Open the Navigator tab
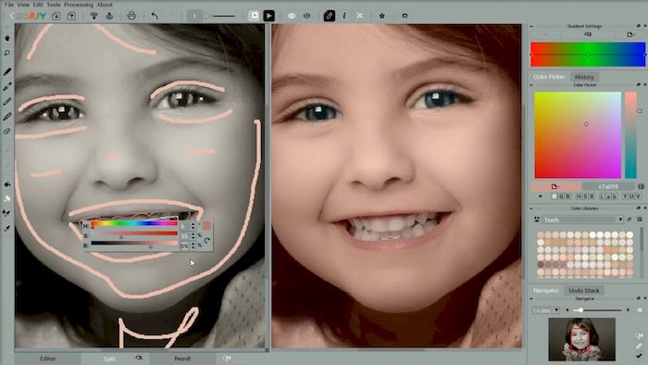The width and height of the screenshot is (648, 365). [545, 291]
